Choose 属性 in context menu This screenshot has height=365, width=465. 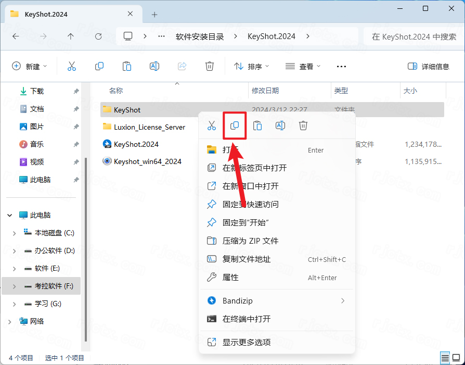click(x=277, y=277)
